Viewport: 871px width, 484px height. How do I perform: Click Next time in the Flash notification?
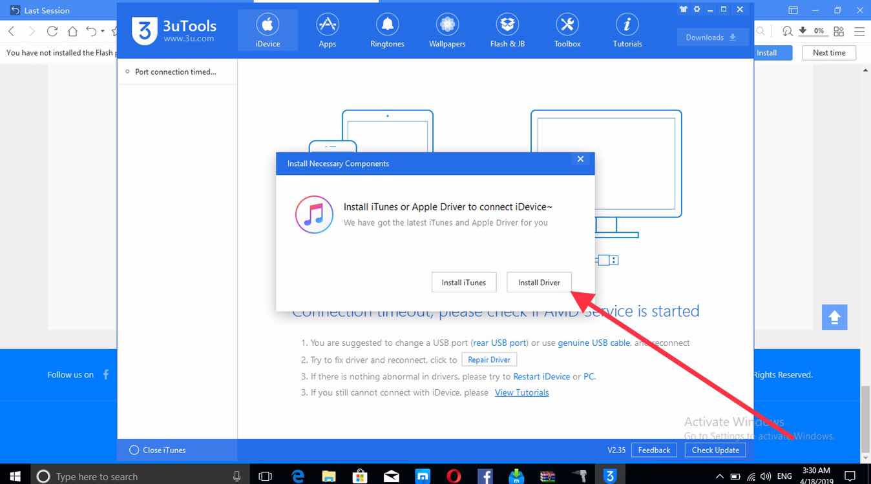(x=829, y=53)
